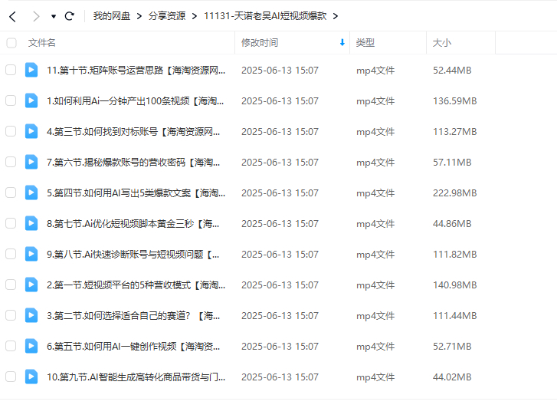Click the video icon of 2.第一节.短视频平台的5种营收模式
557x408 pixels.
point(31,285)
